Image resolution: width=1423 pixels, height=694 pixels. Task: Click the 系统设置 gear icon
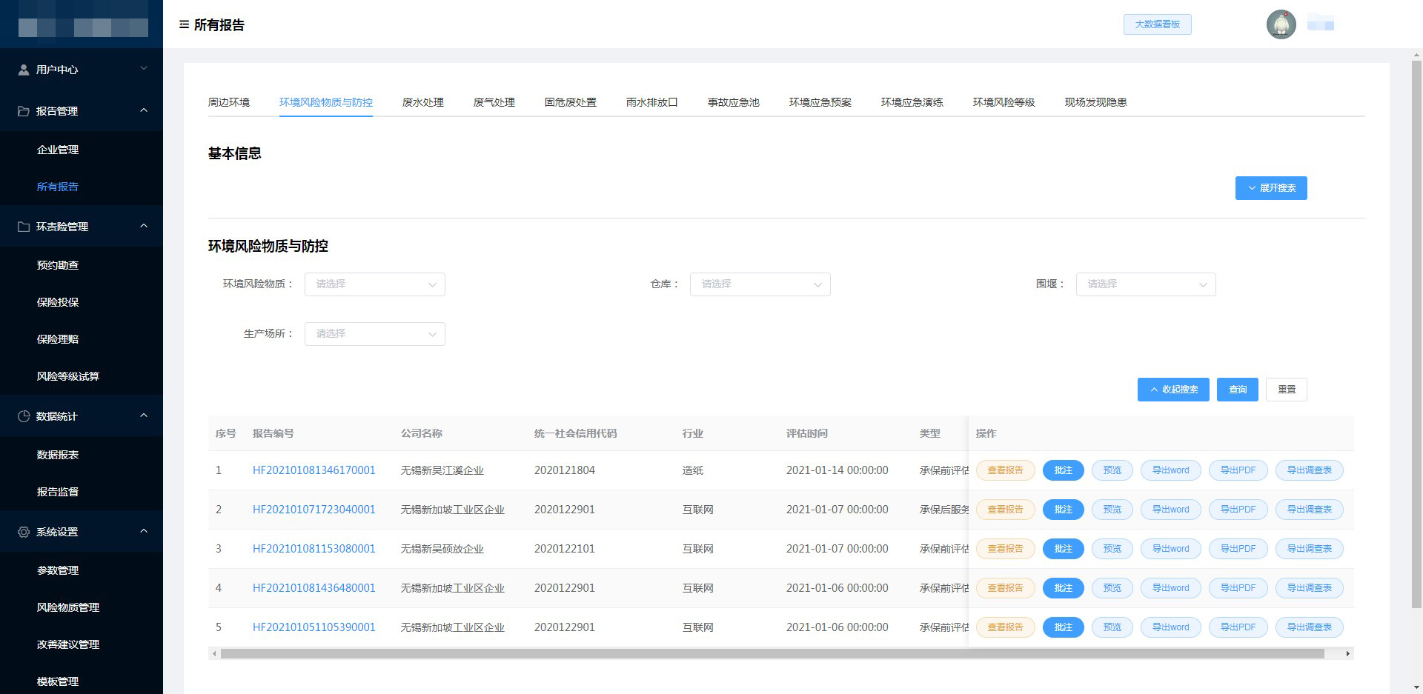click(x=24, y=532)
